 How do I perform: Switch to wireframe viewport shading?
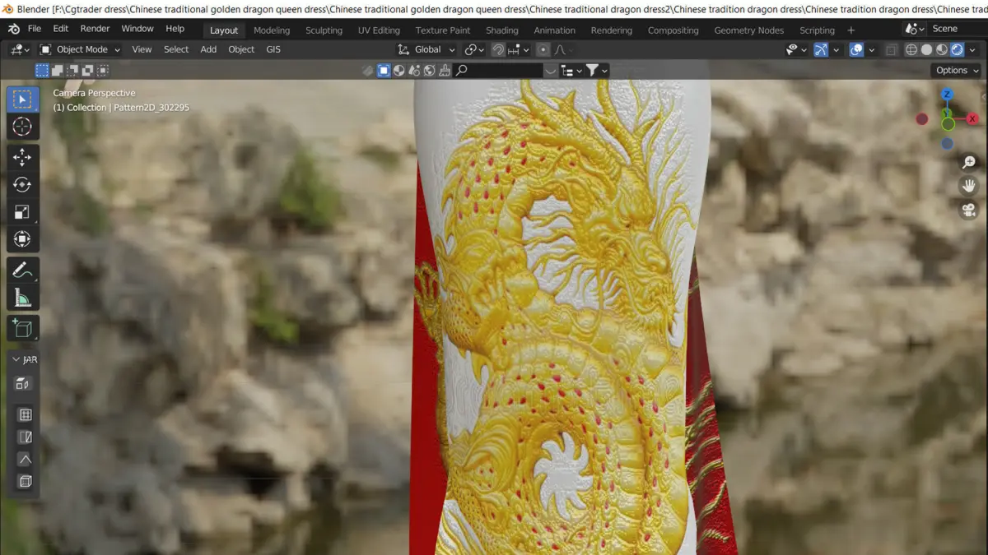click(x=911, y=49)
